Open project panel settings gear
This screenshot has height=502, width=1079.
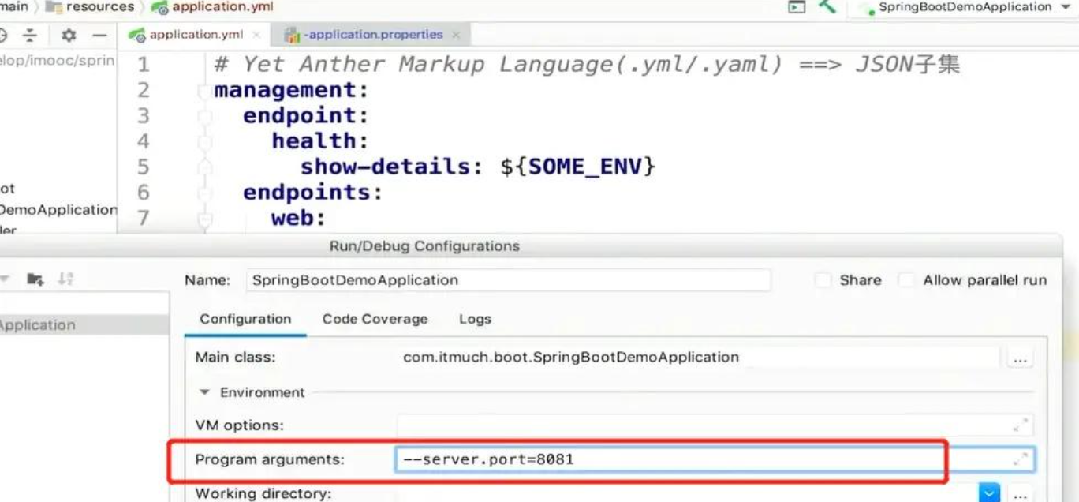[x=69, y=36]
